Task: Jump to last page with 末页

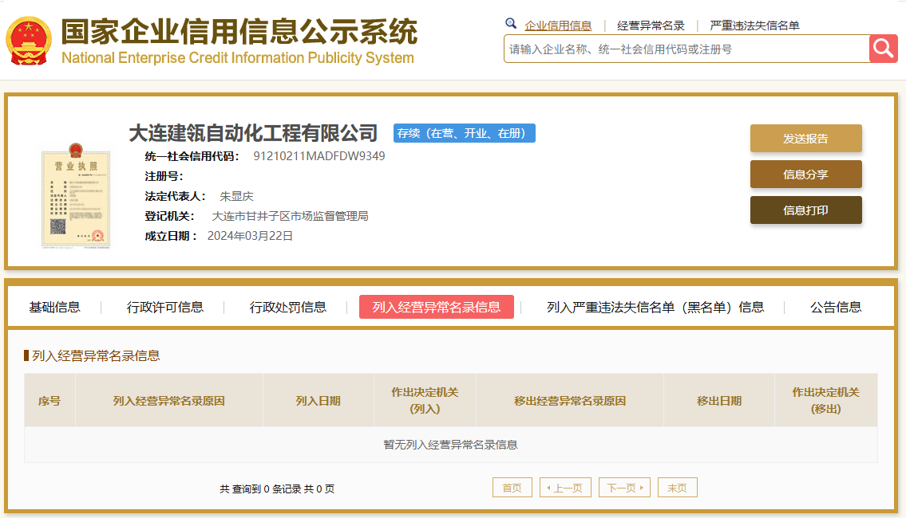Action: tap(678, 488)
